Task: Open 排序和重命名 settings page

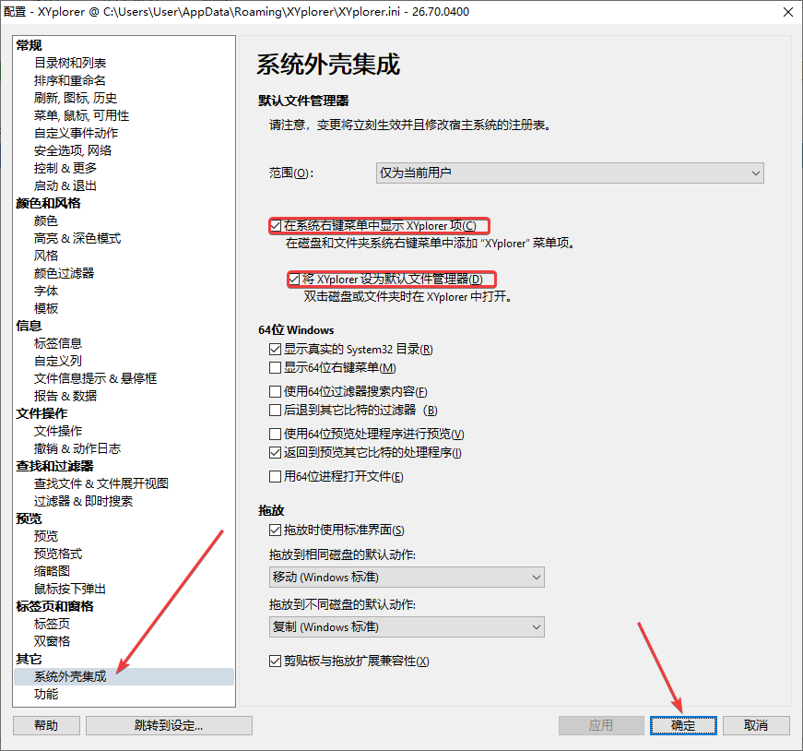Action: (x=70, y=80)
